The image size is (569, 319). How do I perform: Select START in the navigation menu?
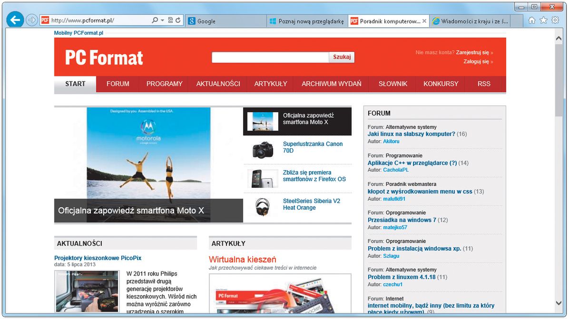click(x=75, y=84)
